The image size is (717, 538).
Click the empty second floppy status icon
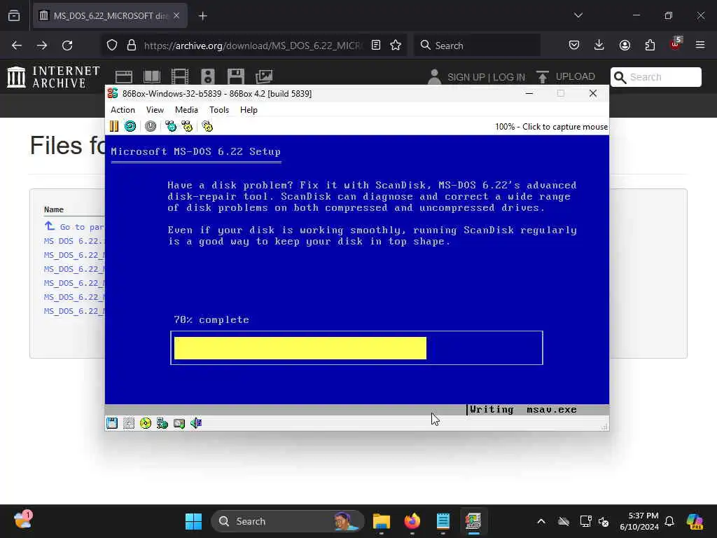click(129, 423)
